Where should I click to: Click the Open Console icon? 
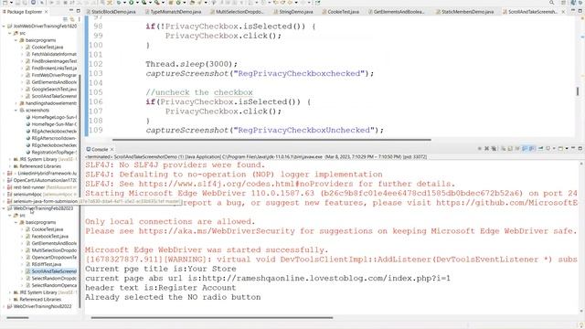pyautogui.click(x=560, y=148)
